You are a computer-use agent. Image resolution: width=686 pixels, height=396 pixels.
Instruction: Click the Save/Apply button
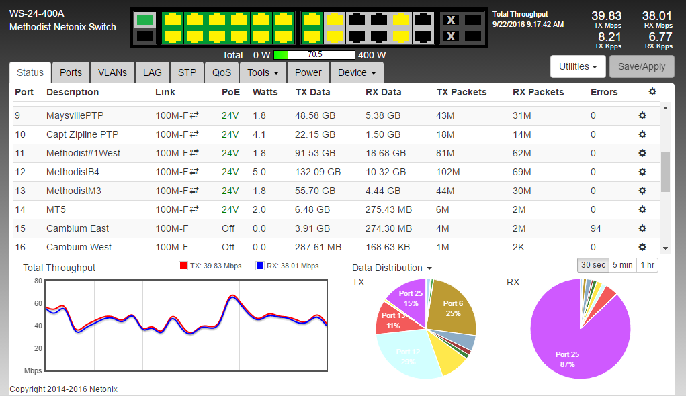[x=642, y=66]
